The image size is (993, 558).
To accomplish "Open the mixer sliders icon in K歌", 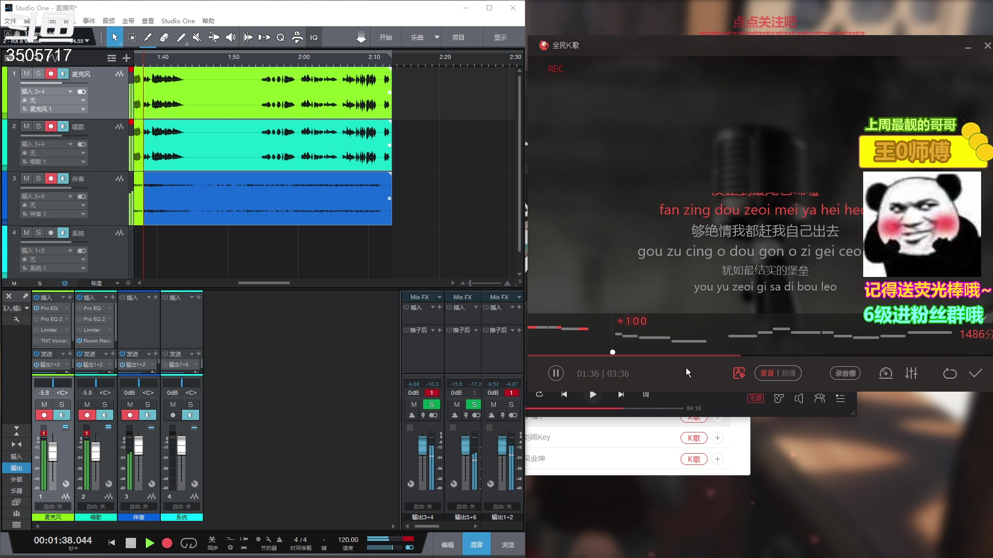I will tap(911, 373).
